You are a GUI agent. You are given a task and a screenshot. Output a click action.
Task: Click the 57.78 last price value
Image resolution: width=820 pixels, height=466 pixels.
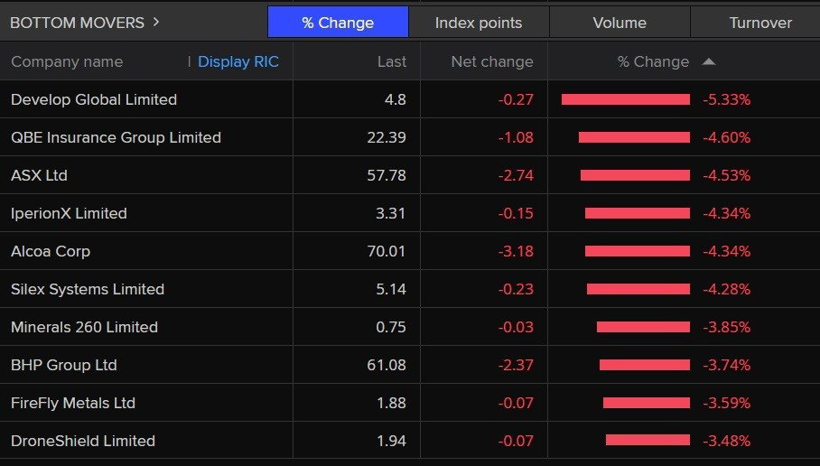click(387, 175)
